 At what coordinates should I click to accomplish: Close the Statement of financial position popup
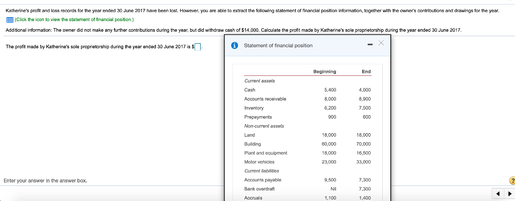(381, 43)
